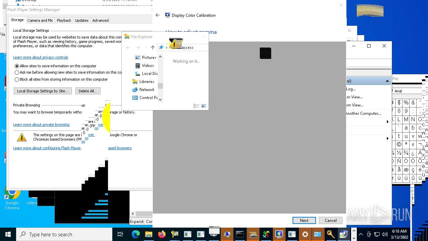428x241 pixels.
Task: Open the Command Prompt taskbar icon
Action: pyautogui.click(x=240, y=234)
